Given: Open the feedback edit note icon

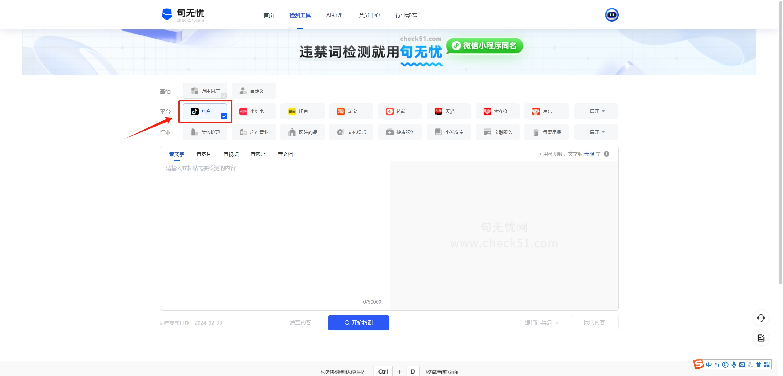Looking at the screenshot, I should point(761,338).
